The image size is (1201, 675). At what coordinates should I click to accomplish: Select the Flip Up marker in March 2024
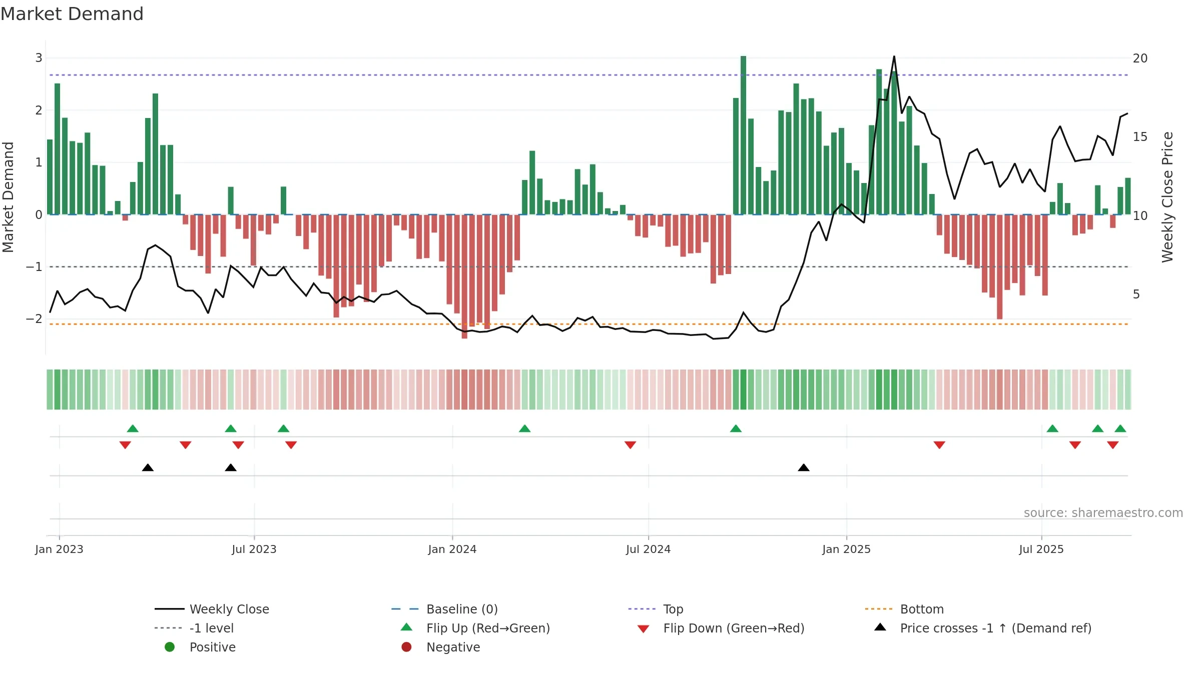tap(524, 428)
